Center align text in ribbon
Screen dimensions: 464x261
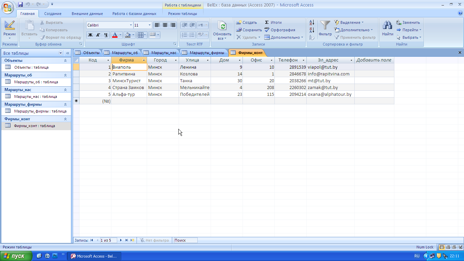[165, 25]
